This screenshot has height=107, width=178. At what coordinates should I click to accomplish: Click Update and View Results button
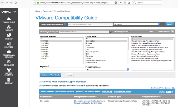51,75
